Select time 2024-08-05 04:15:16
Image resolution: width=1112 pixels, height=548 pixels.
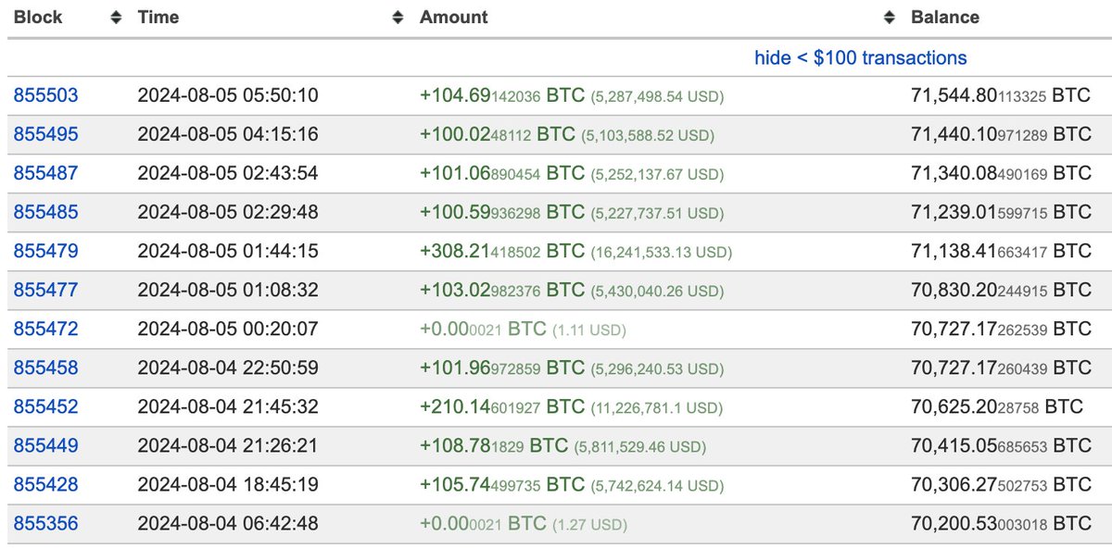click(x=228, y=134)
